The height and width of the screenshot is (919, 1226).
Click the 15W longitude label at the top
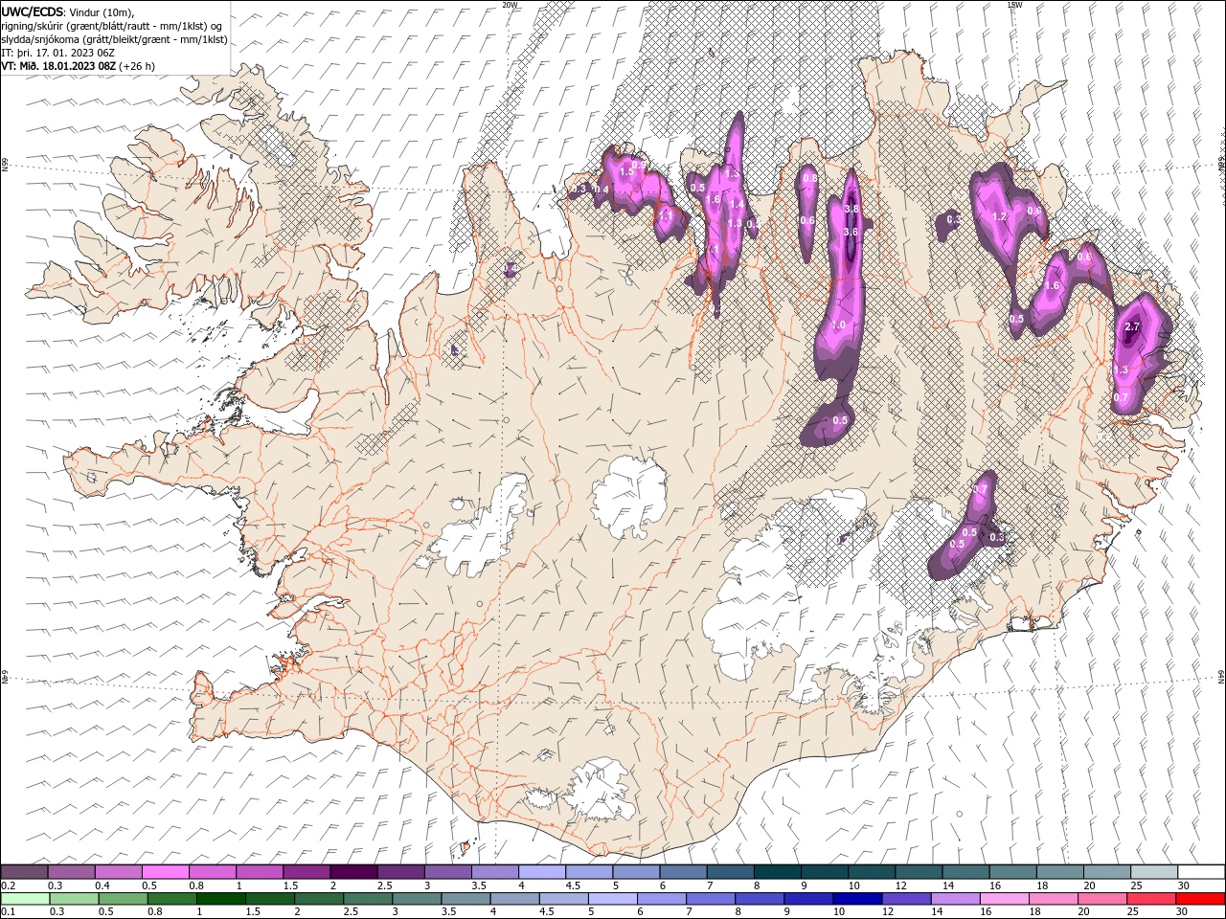[x=1015, y=5]
